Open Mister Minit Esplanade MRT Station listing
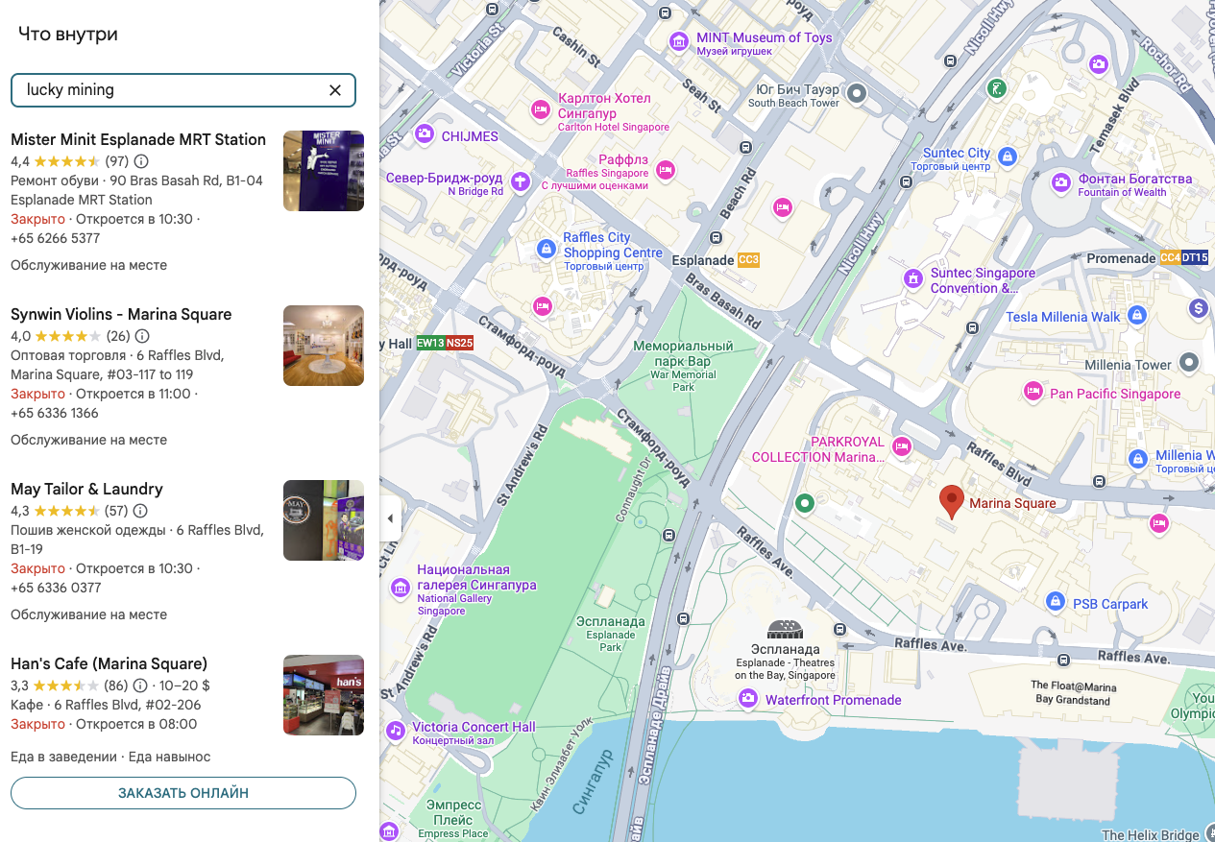The height and width of the screenshot is (842, 1215). tap(138, 139)
